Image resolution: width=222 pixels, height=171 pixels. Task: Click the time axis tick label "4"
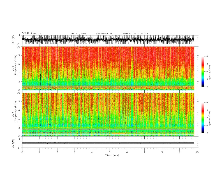92,152
